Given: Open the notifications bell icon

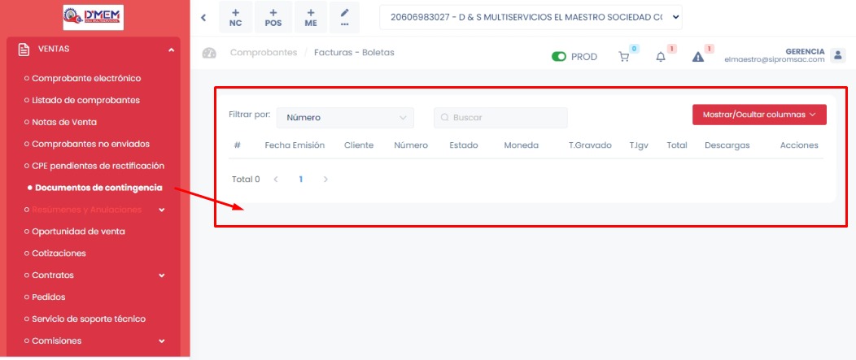Looking at the screenshot, I should tap(661, 57).
